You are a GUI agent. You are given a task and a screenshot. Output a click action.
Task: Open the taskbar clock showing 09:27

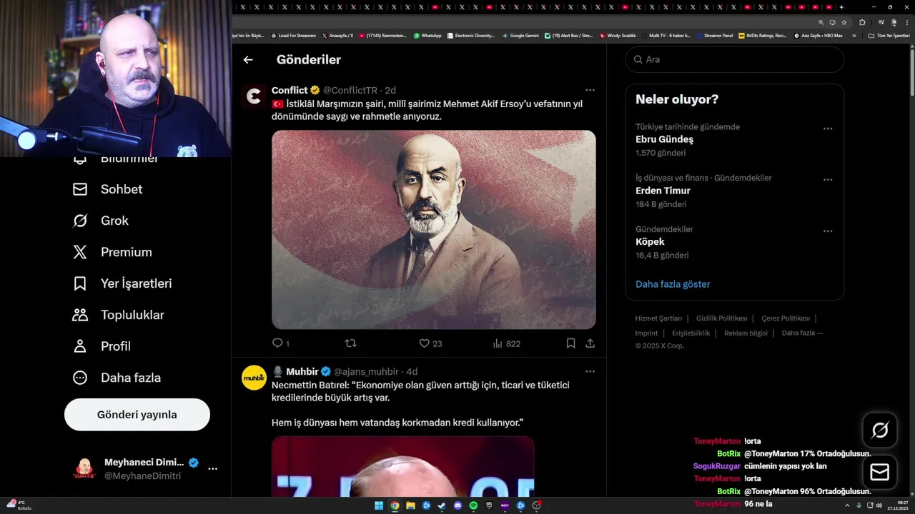897,505
